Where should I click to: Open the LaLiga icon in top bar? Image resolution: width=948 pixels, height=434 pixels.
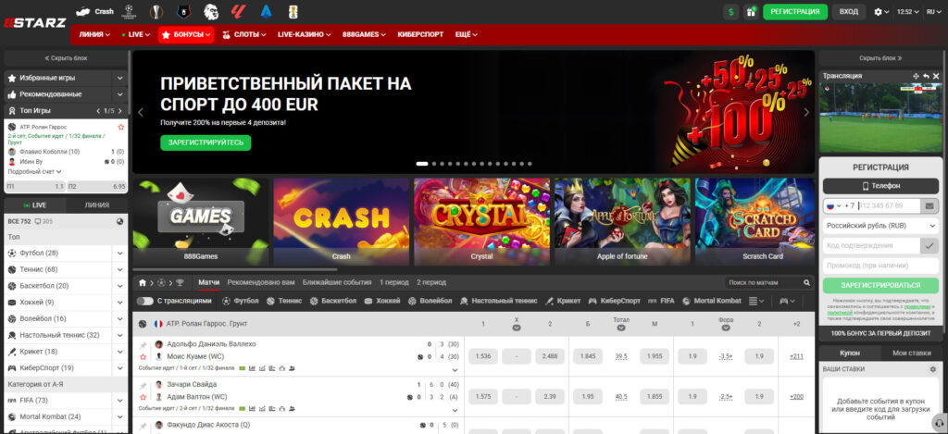point(238,11)
